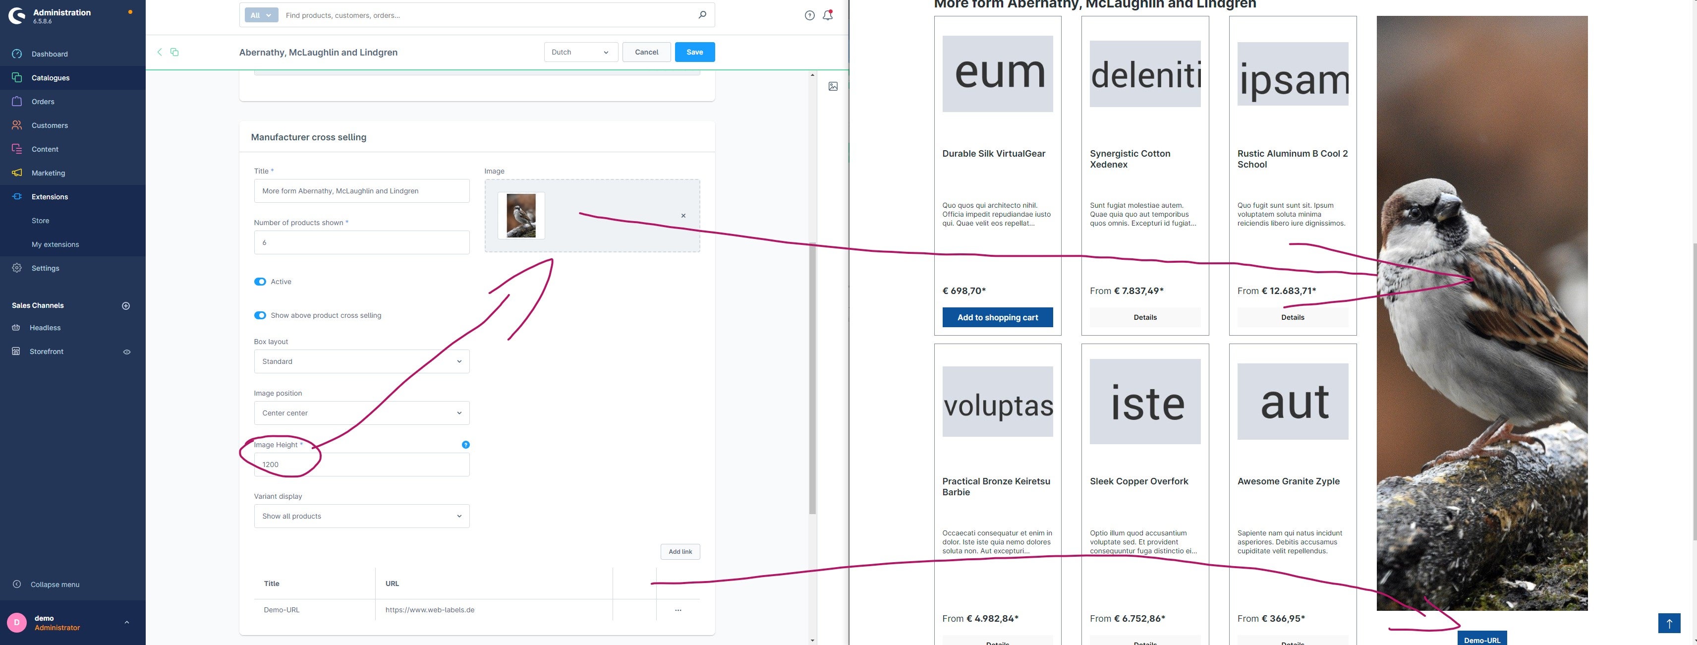Screen dimensions: 1697x645
Task: Toggle the Active switch on
Action: (x=260, y=283)
